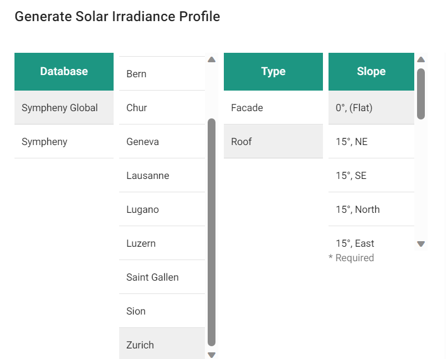446x359 pixels.
Task: Select Lugano as location
Action: 161,210
